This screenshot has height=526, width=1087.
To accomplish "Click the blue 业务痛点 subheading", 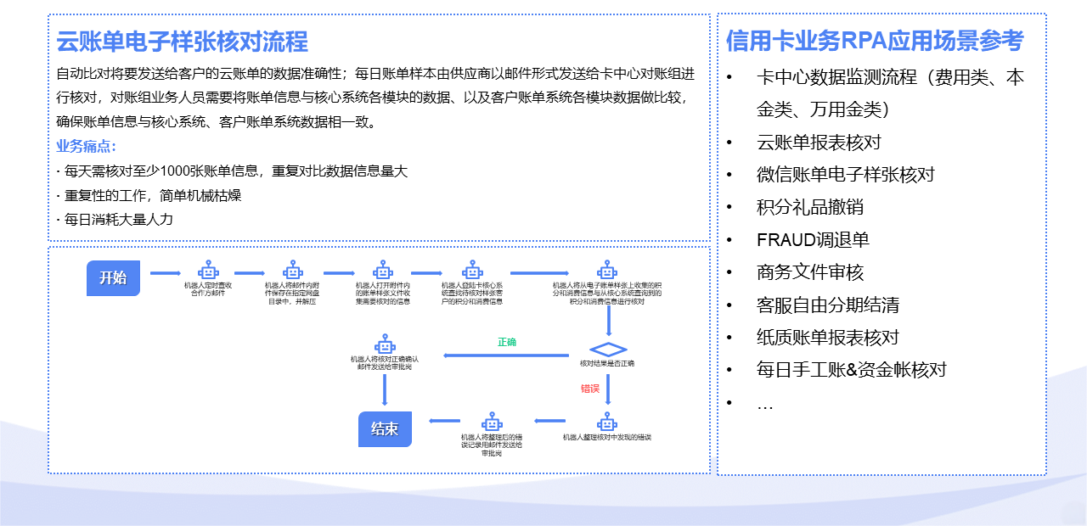I will 85,146.
